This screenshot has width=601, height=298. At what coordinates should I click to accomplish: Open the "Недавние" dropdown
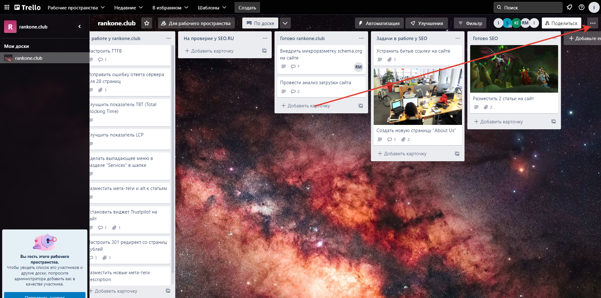point(128,7)
